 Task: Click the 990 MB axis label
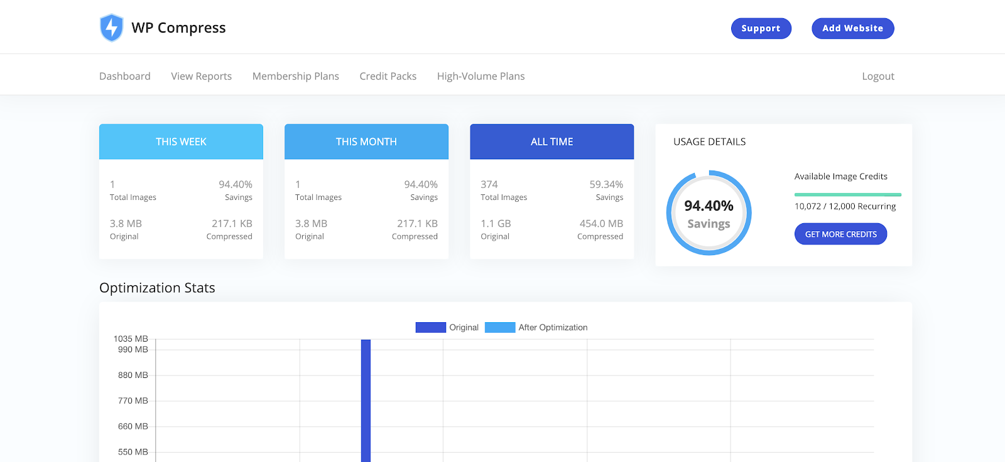[133, 350]
